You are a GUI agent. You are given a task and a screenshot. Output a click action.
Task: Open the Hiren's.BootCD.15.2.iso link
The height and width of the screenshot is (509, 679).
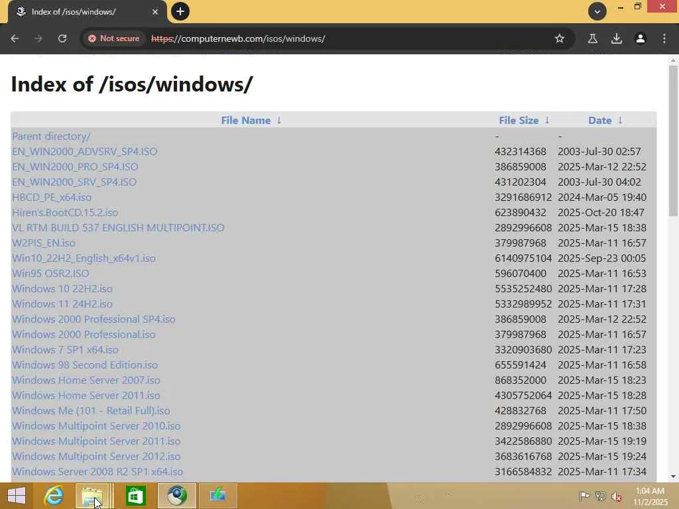pos(65,213)
